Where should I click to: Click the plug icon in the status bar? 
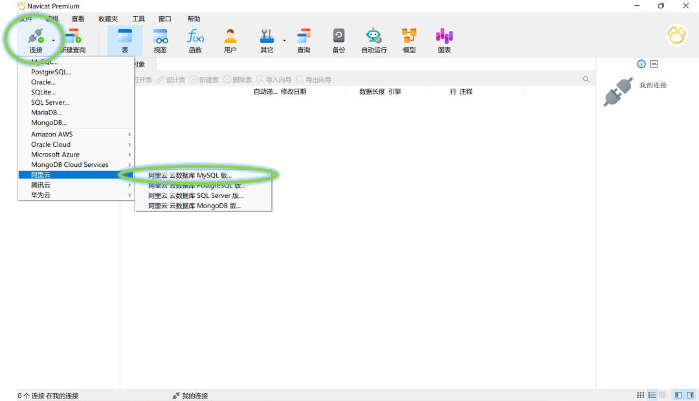click(x=176, y=396)
